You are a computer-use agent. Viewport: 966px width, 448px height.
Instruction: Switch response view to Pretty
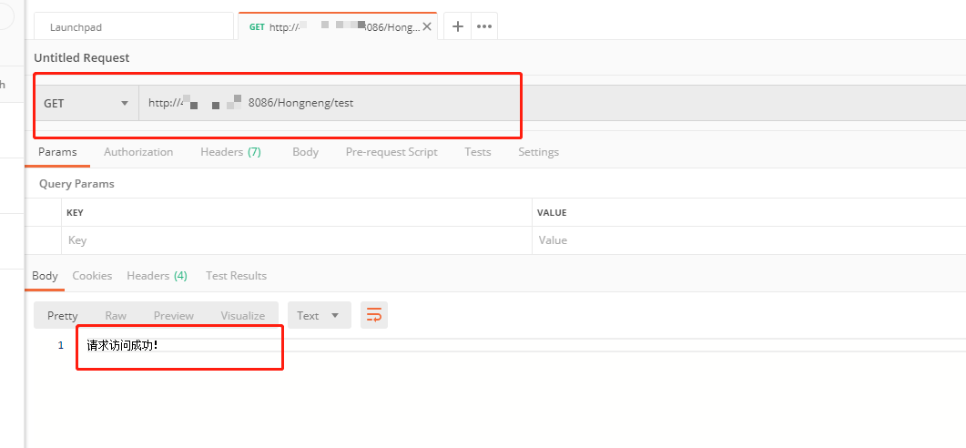point(62,315)
